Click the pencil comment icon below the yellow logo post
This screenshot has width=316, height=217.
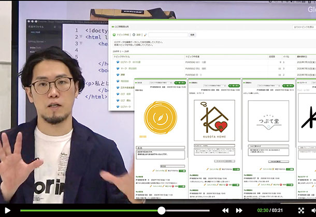tap(154, 171)
